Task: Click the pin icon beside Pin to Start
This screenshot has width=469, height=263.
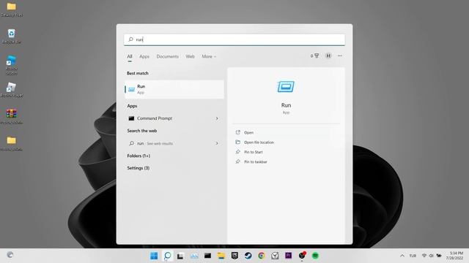Action: coord(237,152)
